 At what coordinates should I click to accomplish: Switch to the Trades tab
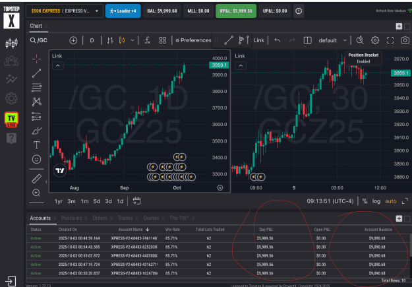pyautogui.click(x=125, y=218)
